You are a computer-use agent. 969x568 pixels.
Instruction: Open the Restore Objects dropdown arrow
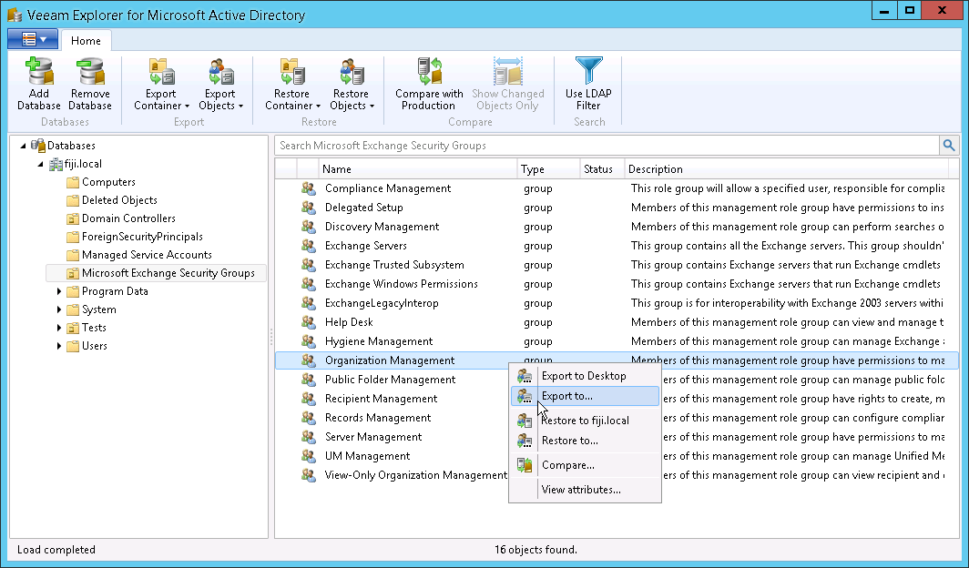coord(372,106)
